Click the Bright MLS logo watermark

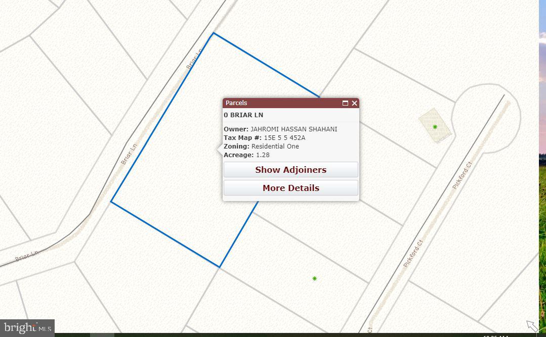(27, 328)
